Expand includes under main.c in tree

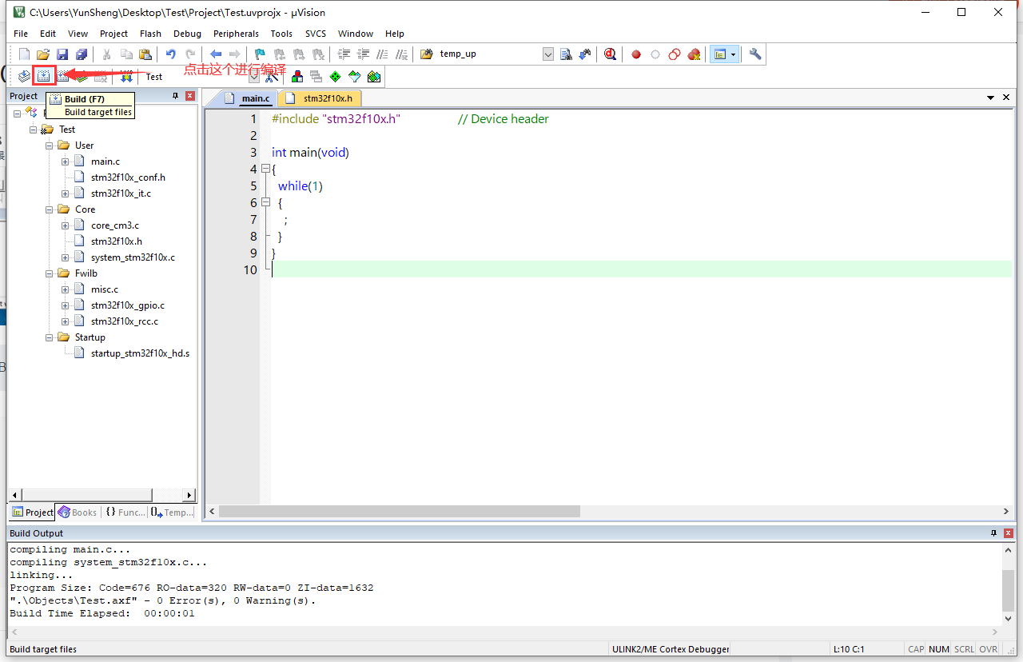[x=66, y=162]
